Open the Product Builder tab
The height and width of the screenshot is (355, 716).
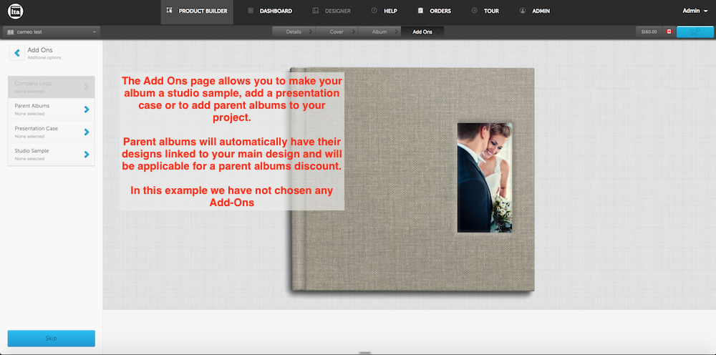[x=197, y=11]
